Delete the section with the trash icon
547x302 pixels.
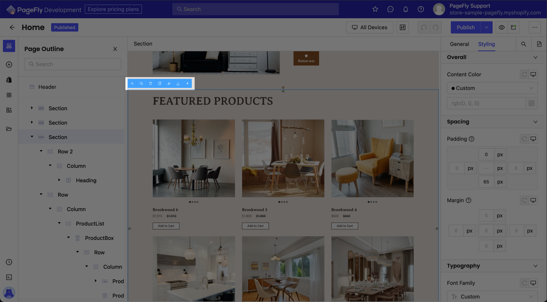(151, 84)
